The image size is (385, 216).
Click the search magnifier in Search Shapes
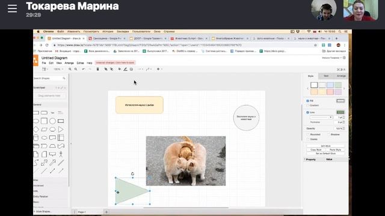[x=64, y=78]
